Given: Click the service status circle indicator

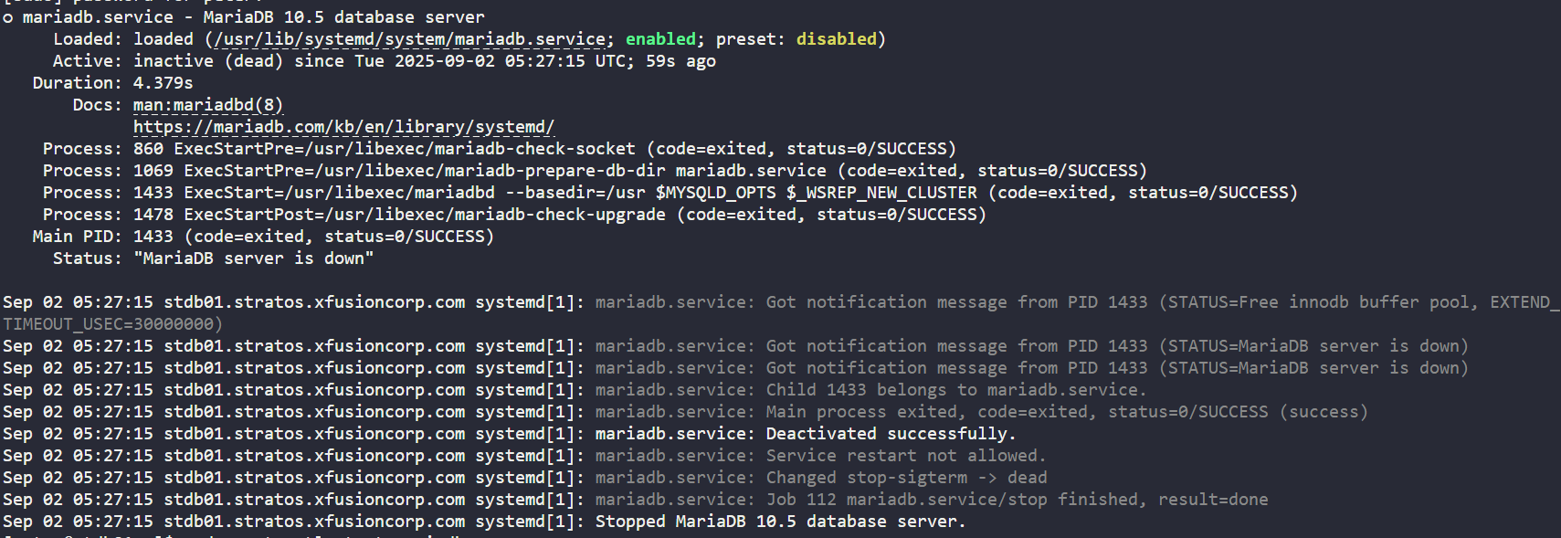Looking at the screenshot, I should 7,17.
